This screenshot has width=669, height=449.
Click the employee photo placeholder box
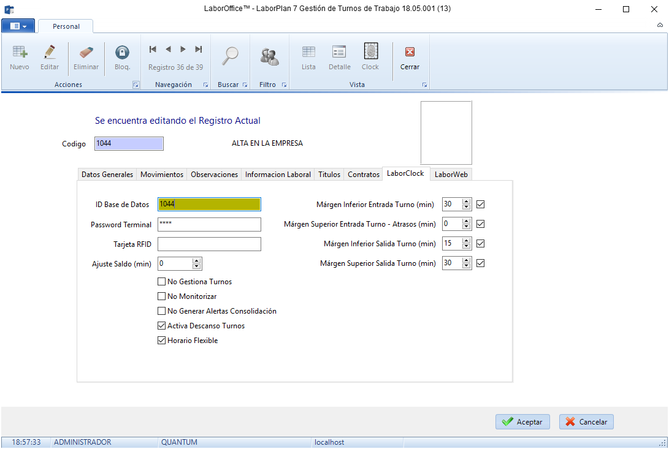(446, 132)
